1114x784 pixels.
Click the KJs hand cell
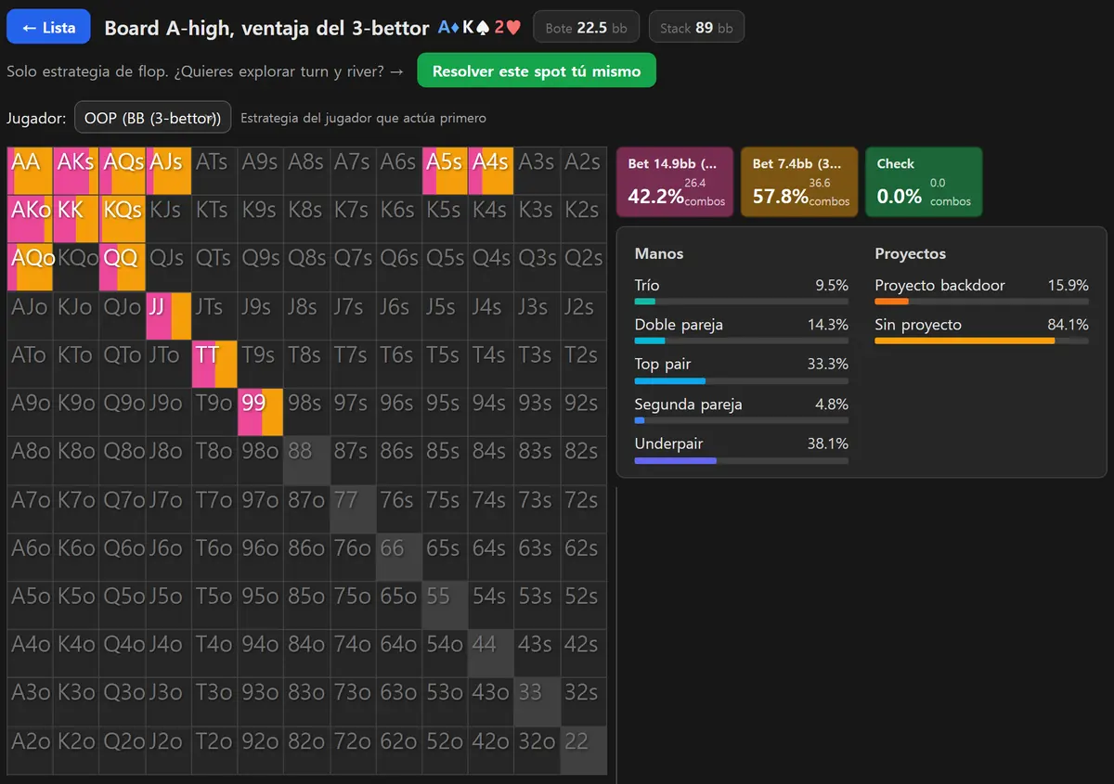(x=168, y=219)
